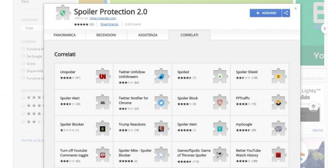Click the Spoiler Protection shield puzzle icon

point(63,13)
